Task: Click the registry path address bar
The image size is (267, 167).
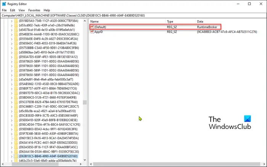Action: click(133, 16)
